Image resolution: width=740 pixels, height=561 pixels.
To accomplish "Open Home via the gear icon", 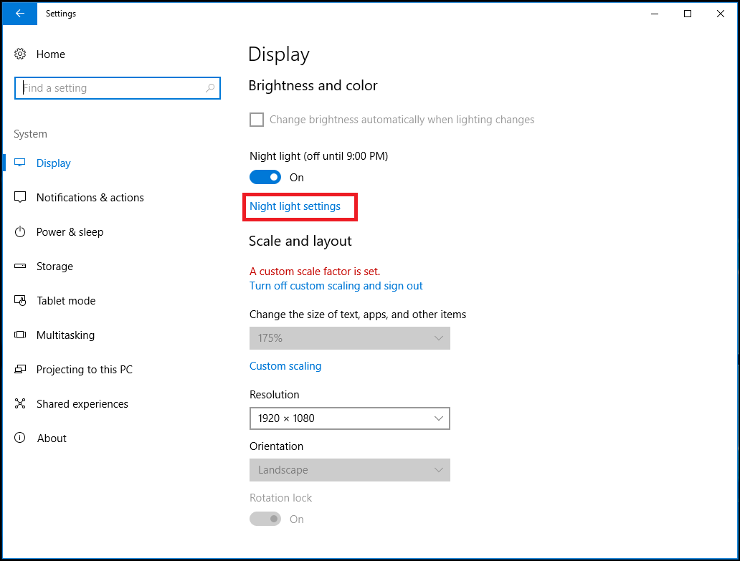I will (x=20, y=54).
